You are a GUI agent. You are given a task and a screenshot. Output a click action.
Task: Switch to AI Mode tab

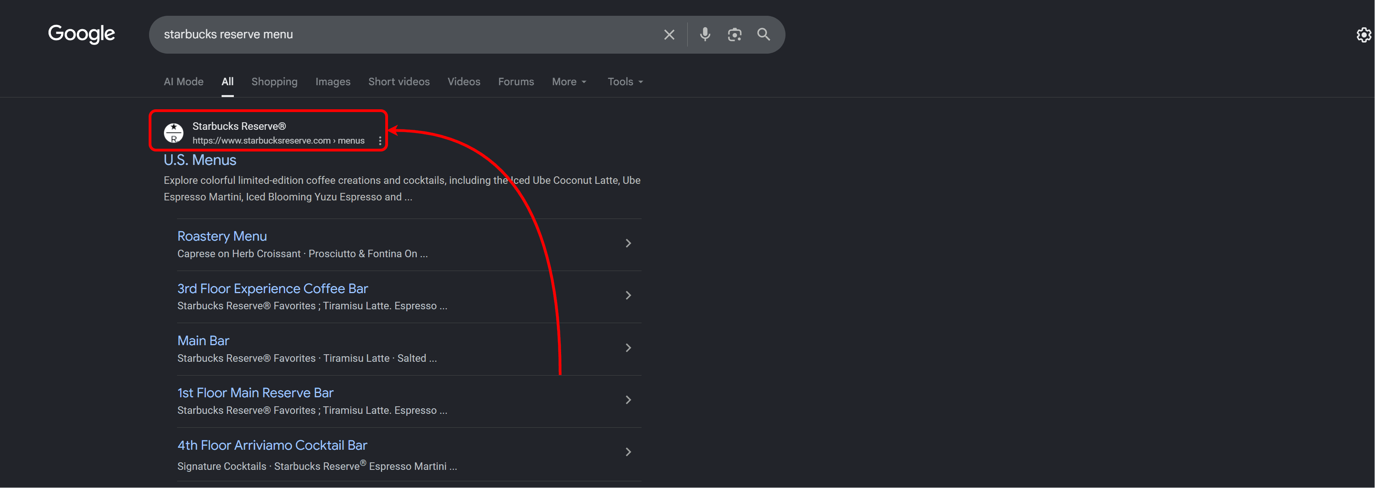click(184, 82)
